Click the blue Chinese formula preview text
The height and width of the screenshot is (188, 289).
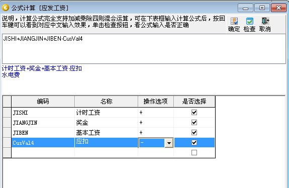[x=42, y=71]
